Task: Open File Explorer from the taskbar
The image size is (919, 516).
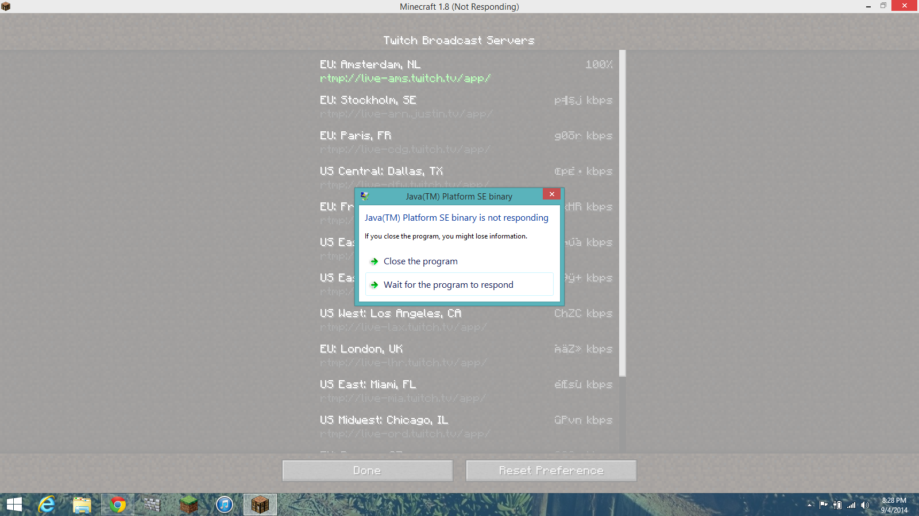Action: pyautogui.click(x=82, y=505)
